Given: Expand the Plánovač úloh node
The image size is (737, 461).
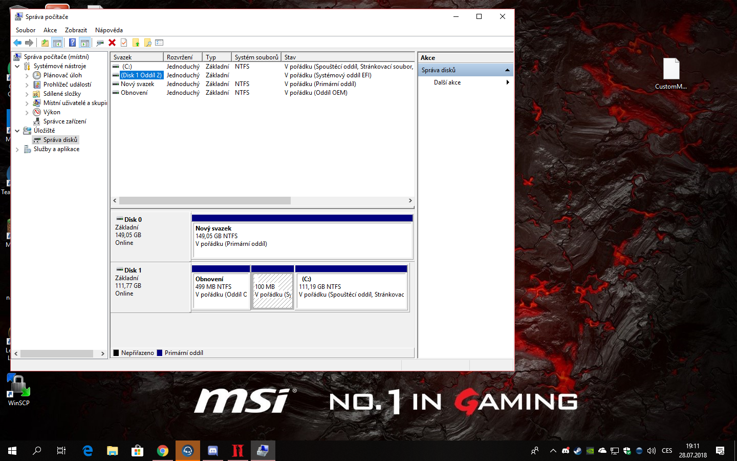Looking at the screenshot, I should [27, 76].
